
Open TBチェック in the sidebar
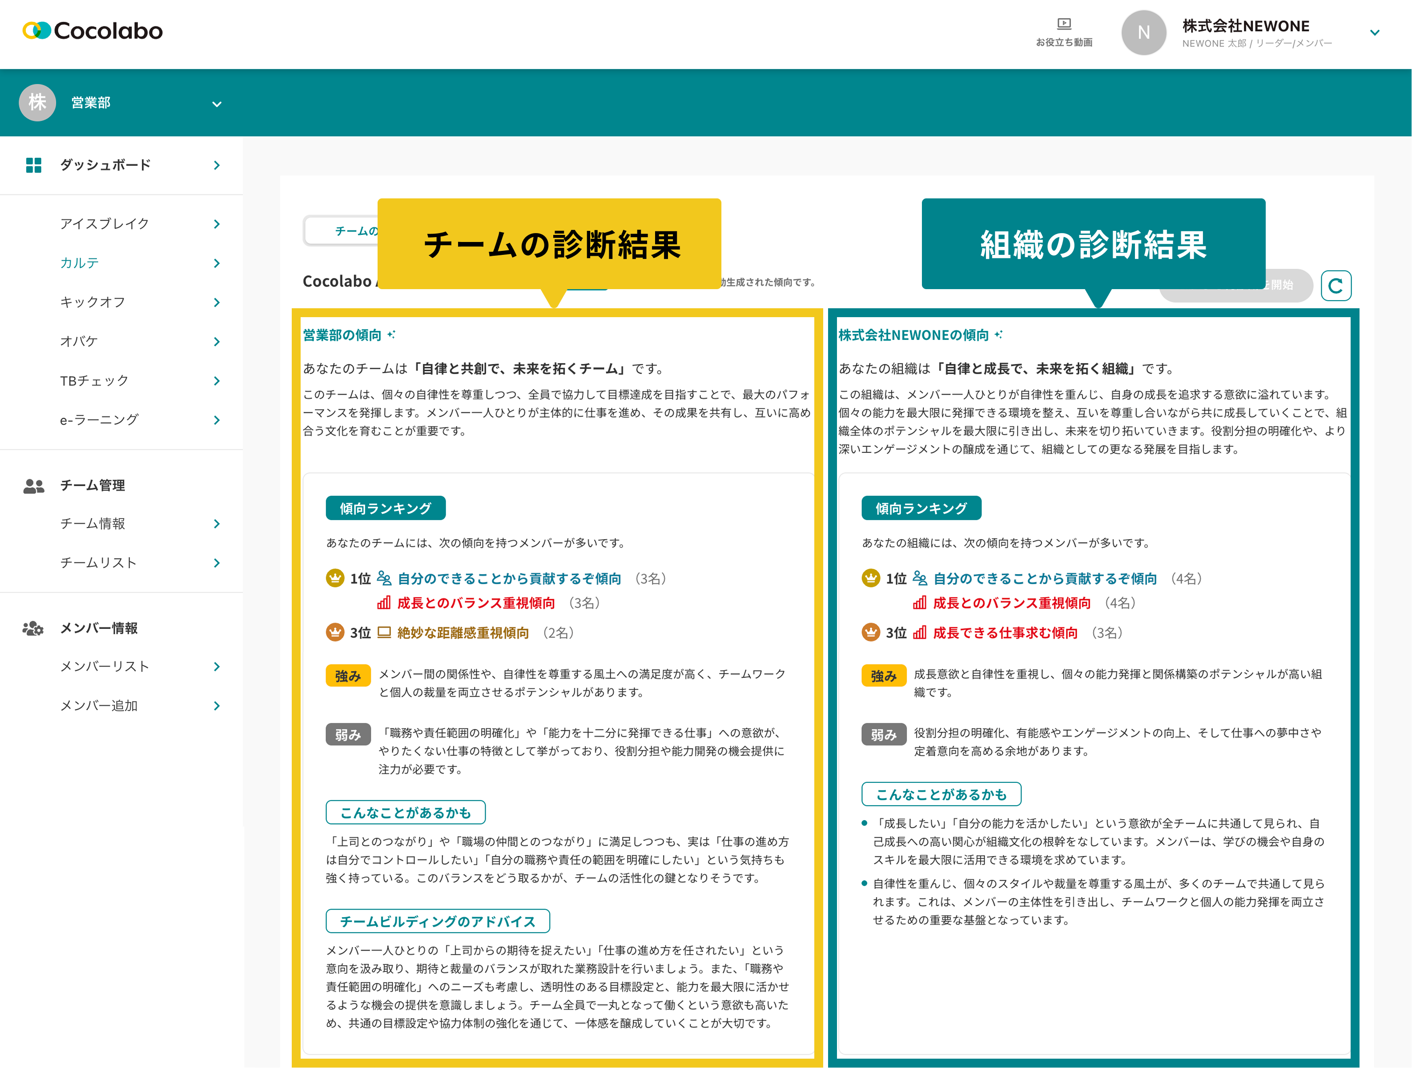click(x=94, y=380)
